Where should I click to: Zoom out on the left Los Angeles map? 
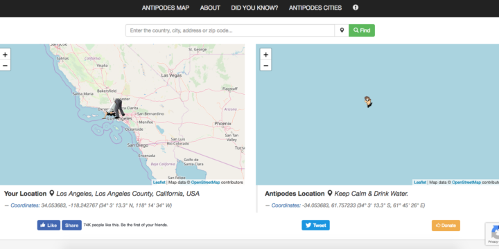coord(5,66)
